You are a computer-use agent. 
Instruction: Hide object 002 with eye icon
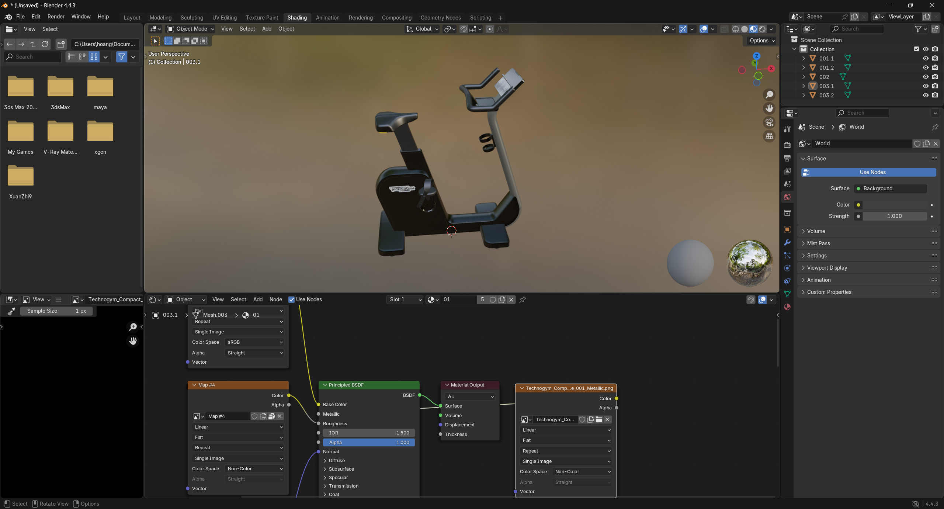point(926,77)
